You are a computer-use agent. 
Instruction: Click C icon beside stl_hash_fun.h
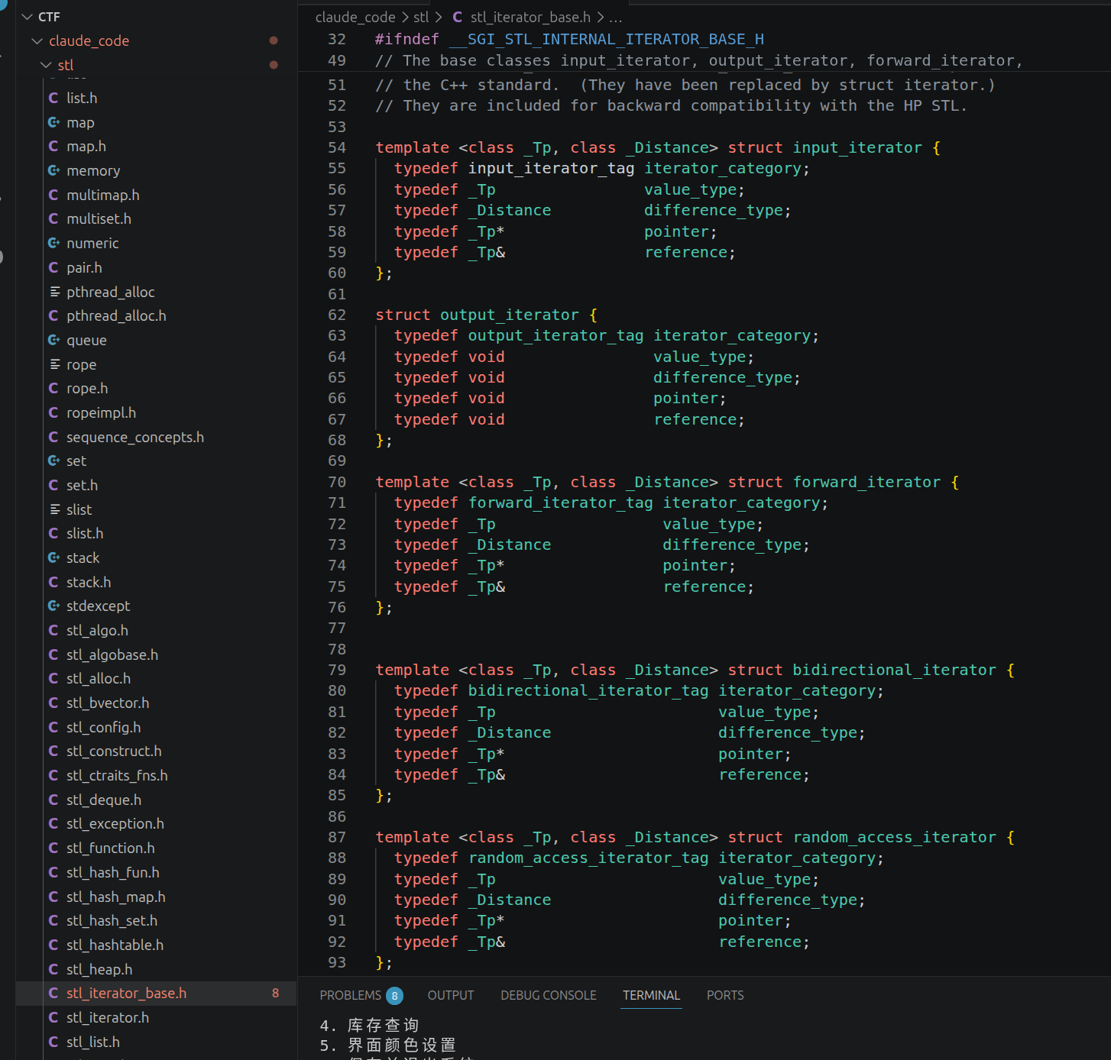pos(53,872)
